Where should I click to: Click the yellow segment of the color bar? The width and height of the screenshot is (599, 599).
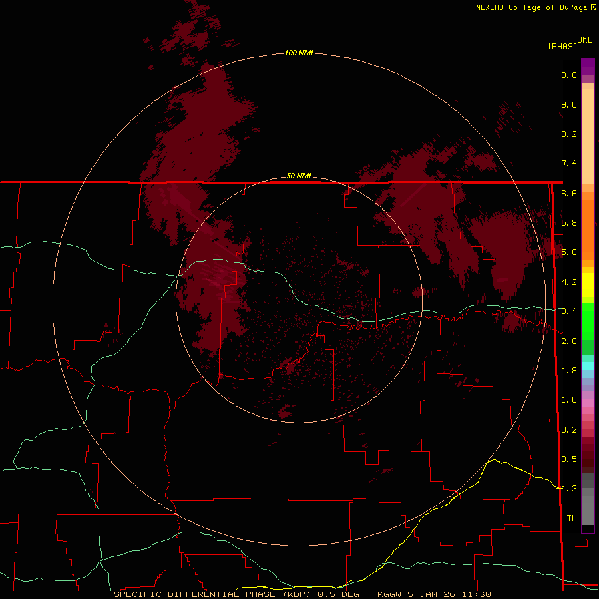588,285
